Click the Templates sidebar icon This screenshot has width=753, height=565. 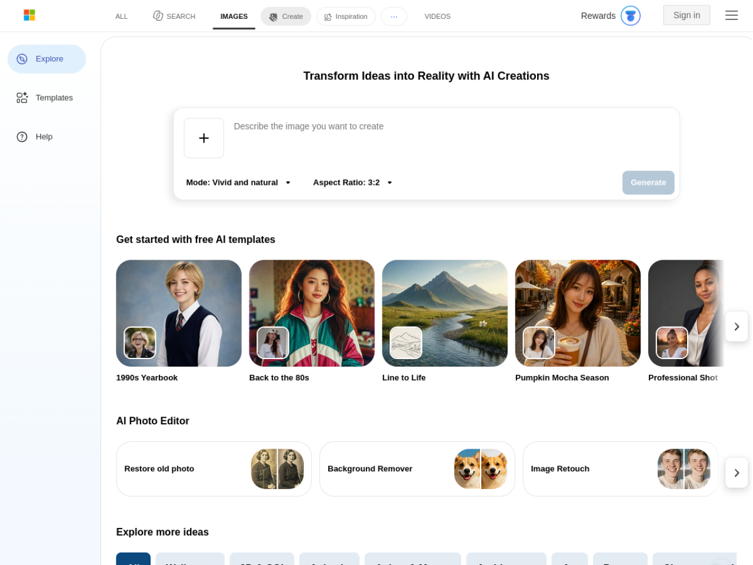coord(22,98)
